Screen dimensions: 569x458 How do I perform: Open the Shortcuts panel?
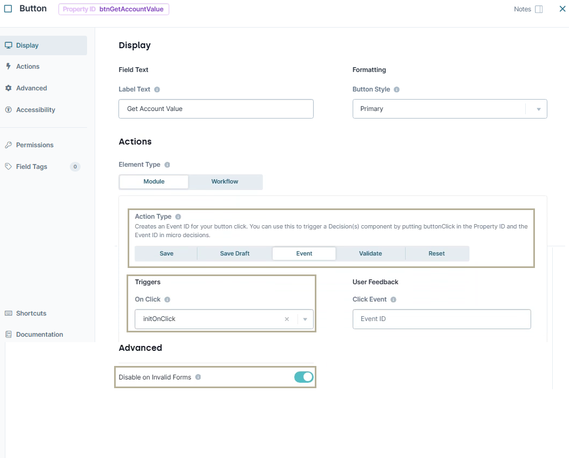coord(31,313)
